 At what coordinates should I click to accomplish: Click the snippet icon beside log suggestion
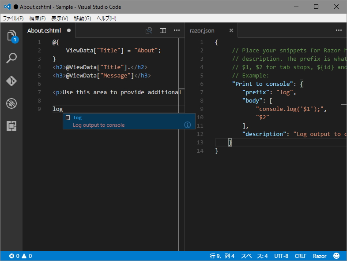[68, 118]
